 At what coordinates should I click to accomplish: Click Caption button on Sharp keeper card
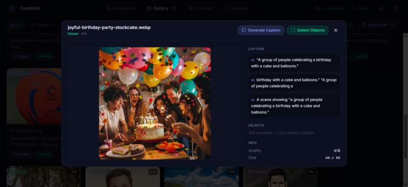point(21,56)
